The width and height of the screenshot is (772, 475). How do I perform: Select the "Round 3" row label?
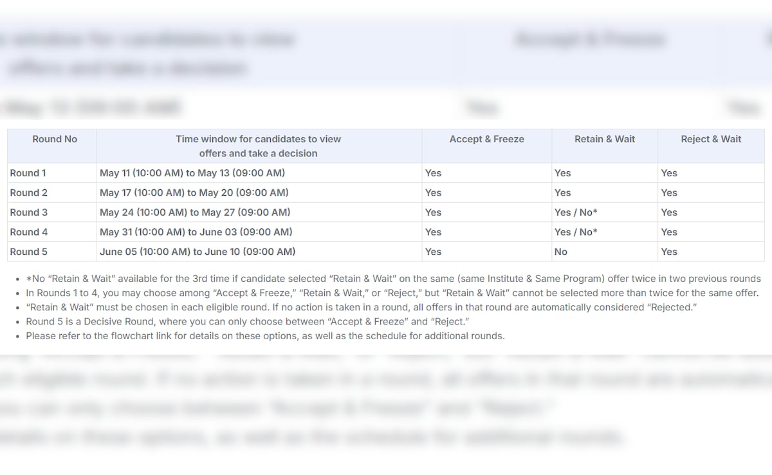[29, 212]
